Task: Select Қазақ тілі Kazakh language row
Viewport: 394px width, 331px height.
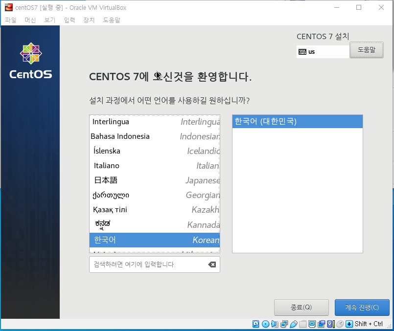Action: click(155, 210)
